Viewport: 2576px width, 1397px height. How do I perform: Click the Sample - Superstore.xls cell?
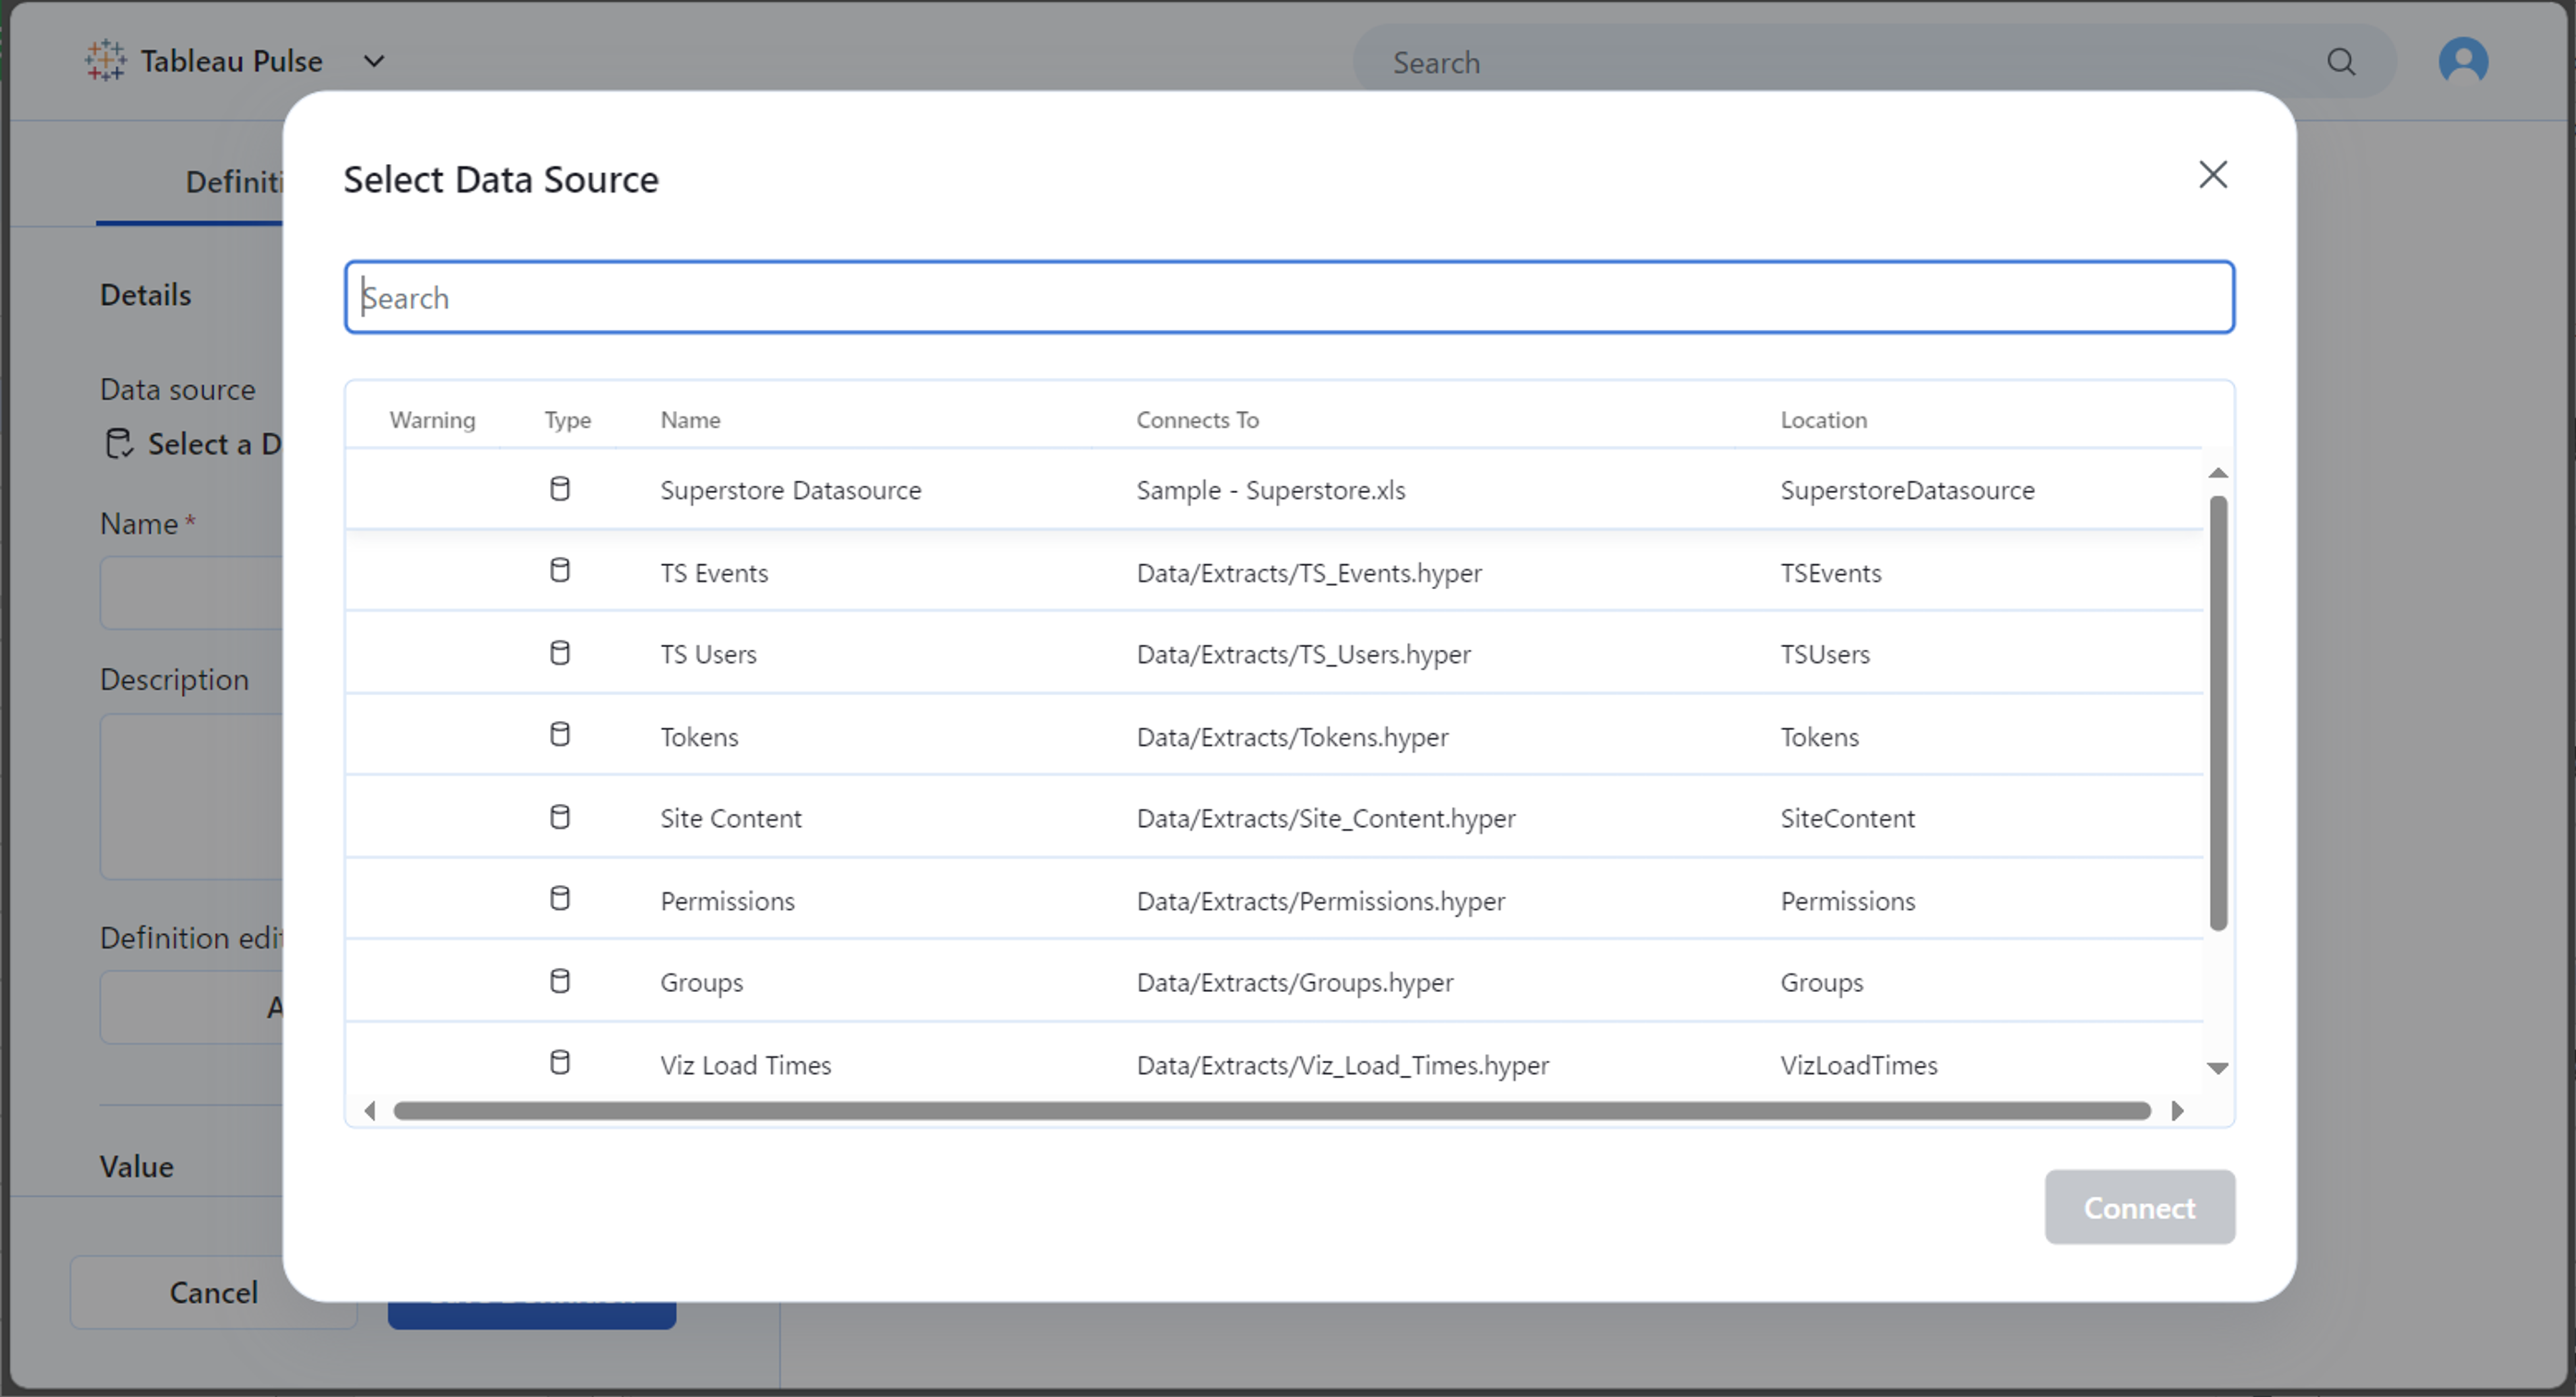coord(1271,490)
